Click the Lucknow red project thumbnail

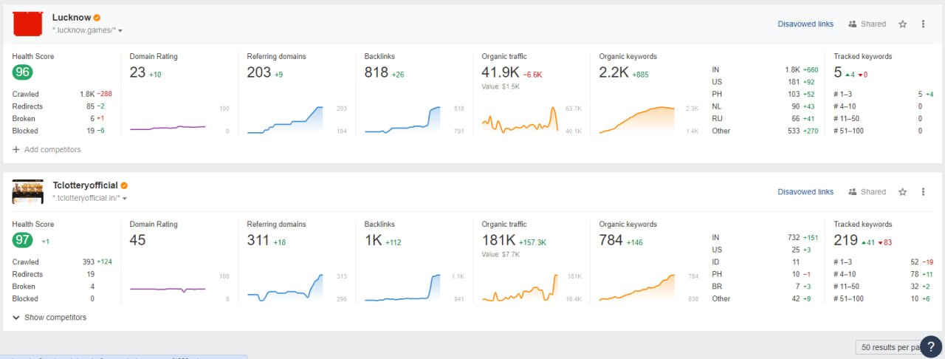pyautogui.click(x=28, y=24)
